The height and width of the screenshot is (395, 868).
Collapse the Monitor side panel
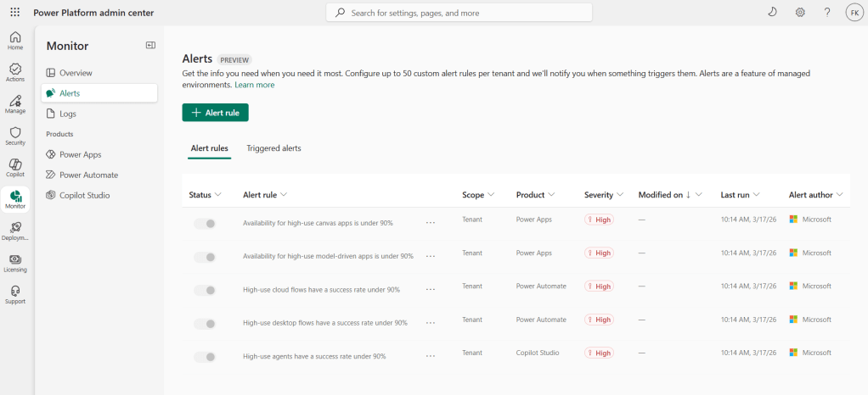tap(150, 46)
